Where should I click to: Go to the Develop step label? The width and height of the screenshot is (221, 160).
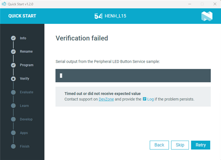click(x=26, y=119)
